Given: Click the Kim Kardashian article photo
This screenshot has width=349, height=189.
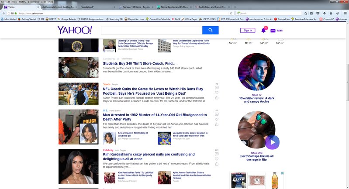Looking at the screenshot, I should pyautogui.click(x=78, y=167).
